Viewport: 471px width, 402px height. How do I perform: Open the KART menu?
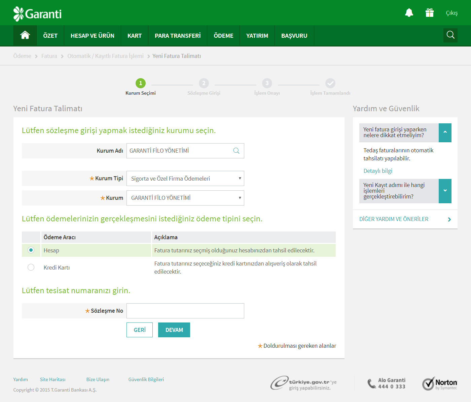click(135, 36)
